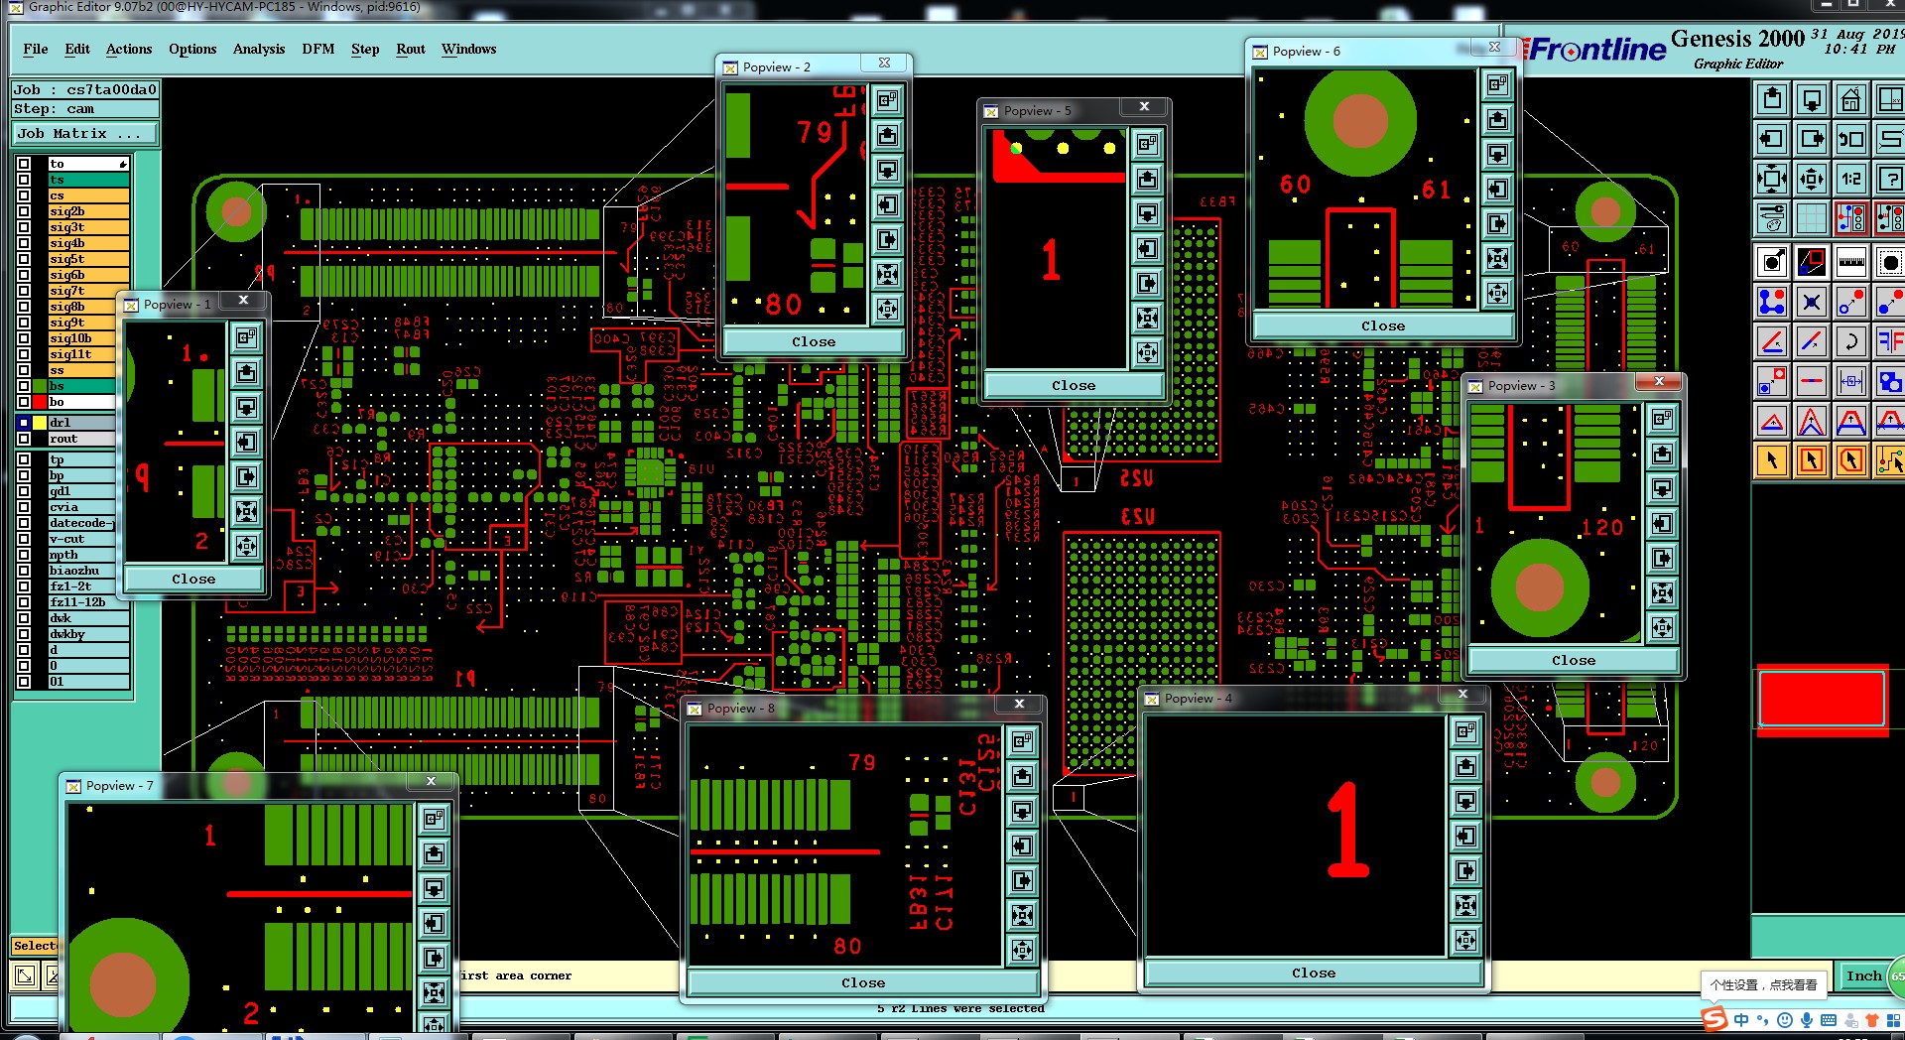Select the rectangle area selection arrow tool
The image size is (1905, 1040).
click(1812, 460)
